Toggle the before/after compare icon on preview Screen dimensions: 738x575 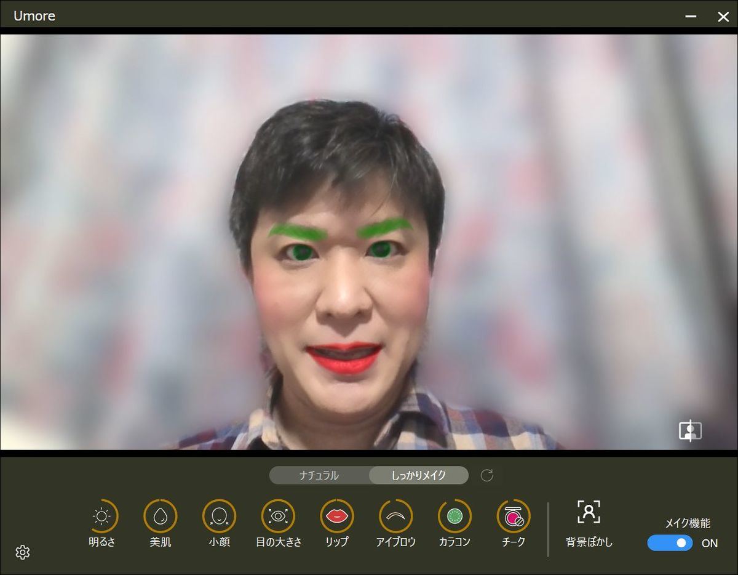(690, 430)
